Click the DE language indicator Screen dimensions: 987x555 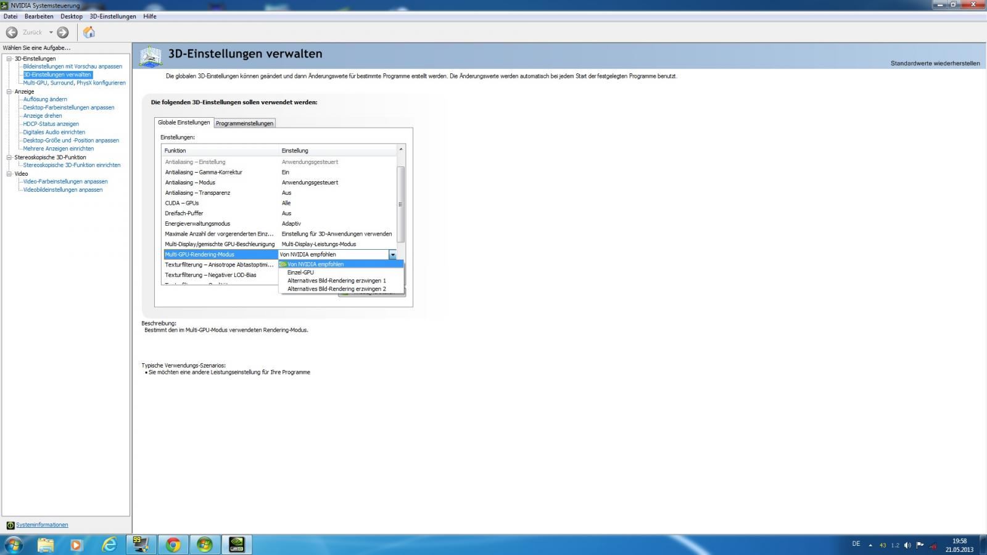[856, 544]
